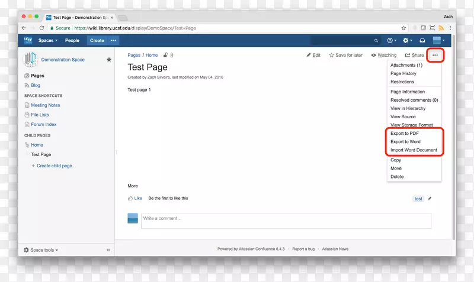Open File Lists shortcut

(40, 115)
